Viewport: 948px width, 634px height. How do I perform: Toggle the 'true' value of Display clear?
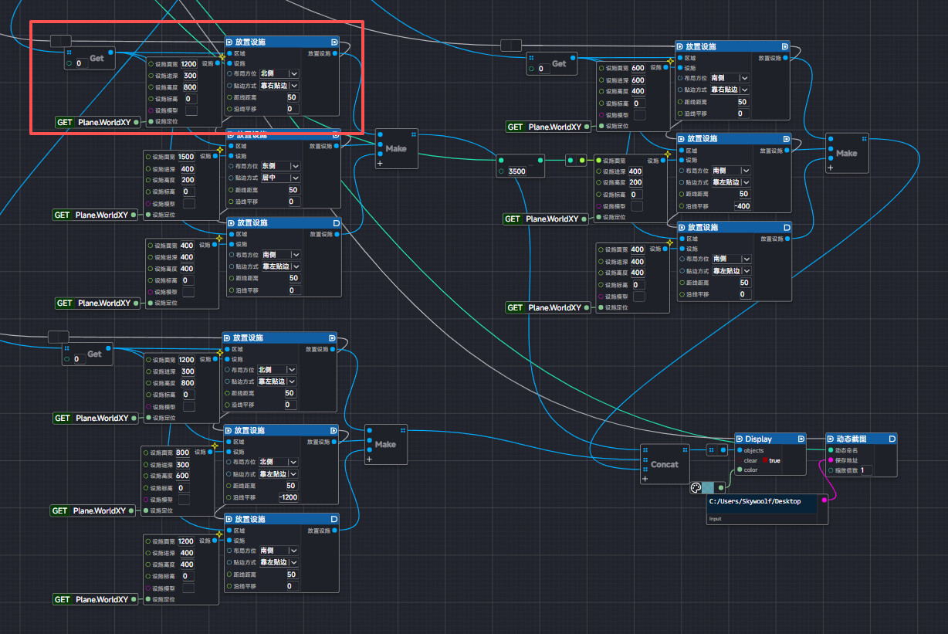(774, 460)
